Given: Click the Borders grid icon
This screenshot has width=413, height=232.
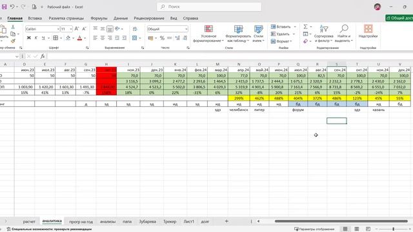Looking at the screenshot, I should click(55, 38).
